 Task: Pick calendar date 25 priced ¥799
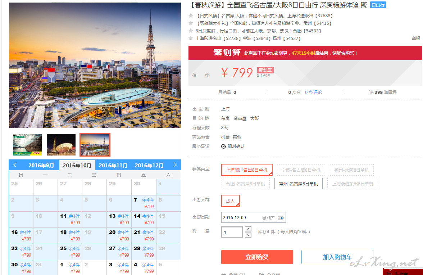[70, 252]
